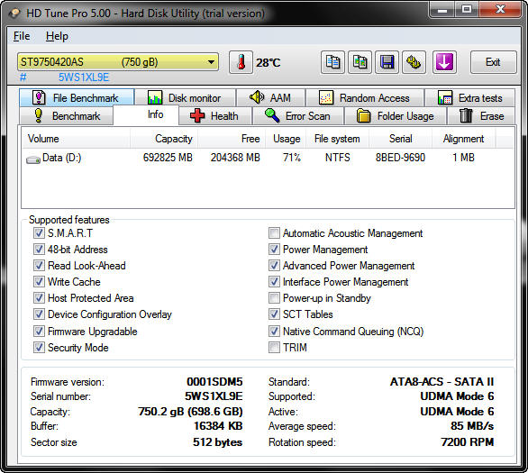Click the 8BED-9690 serial cell
This screenshot has height=473, width=528.
click(400, 158)
